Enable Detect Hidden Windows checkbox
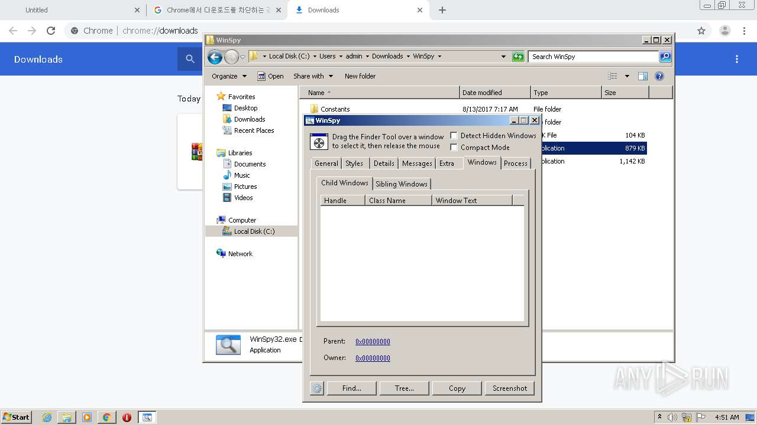757x425 pixels. pos(454,135)
